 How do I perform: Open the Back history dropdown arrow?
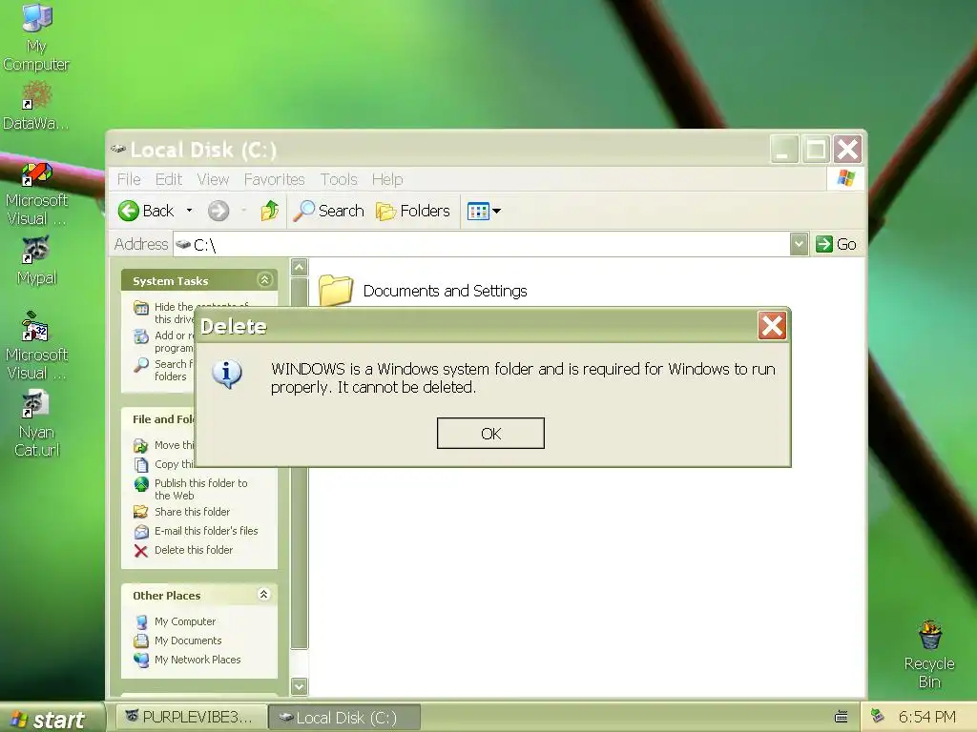(x=190, y=211)
